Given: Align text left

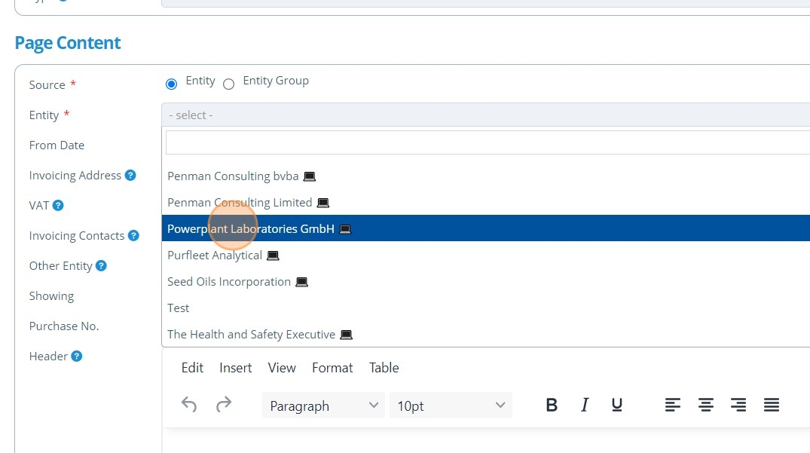Looking at the screenshot, I should pyautogui.click(x=673, y=405).
